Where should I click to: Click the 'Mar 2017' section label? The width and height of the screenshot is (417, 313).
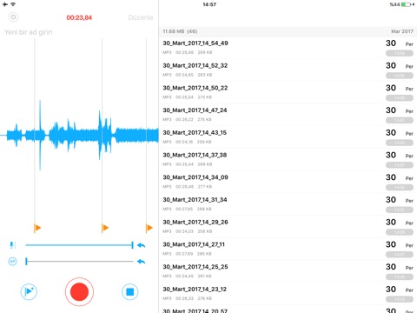(402, 31)
